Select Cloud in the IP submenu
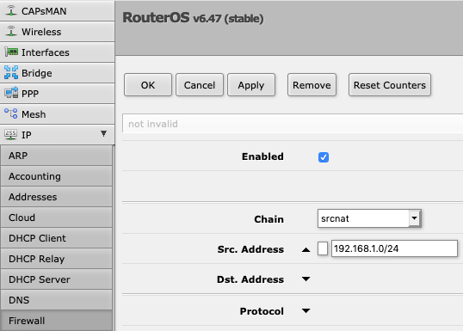The width and height of the screenshot is (463, 331). 57,218
